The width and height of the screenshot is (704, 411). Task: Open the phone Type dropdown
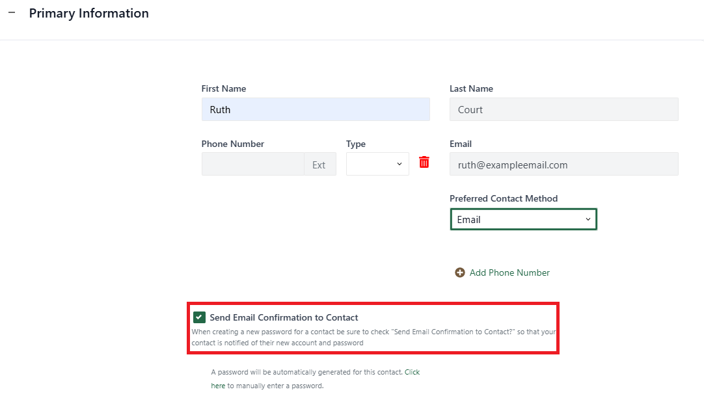click(377, 164)
